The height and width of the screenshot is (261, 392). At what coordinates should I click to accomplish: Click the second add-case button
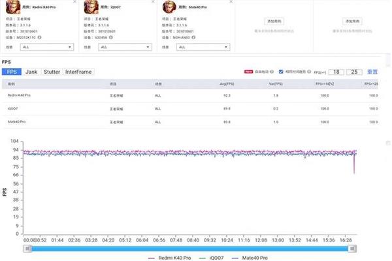point(352,22)
